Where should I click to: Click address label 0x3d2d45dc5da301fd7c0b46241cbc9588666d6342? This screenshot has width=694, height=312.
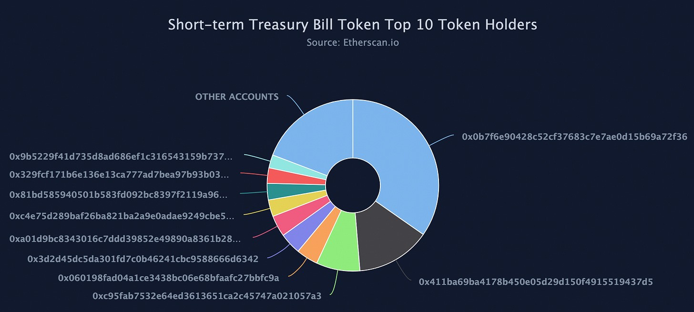coord(143,259)
